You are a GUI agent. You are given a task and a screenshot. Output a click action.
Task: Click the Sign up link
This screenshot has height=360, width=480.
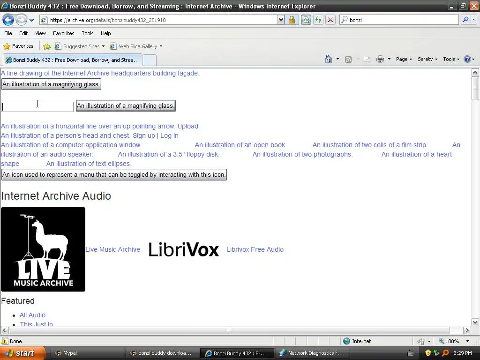click(144, 135)
